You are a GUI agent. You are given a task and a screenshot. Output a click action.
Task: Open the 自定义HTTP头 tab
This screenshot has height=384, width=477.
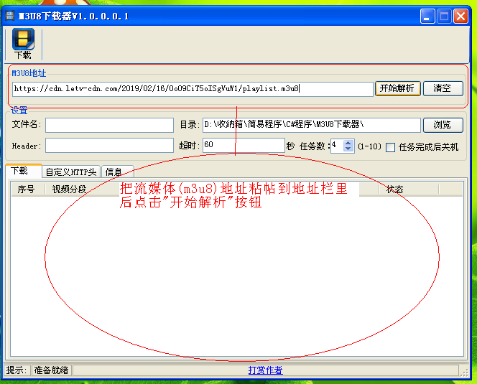click(x=70, y=172)
